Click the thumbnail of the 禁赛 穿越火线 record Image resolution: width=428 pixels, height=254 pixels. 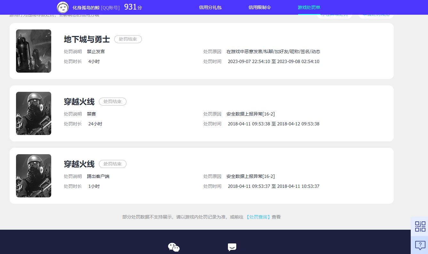(34, 114)
